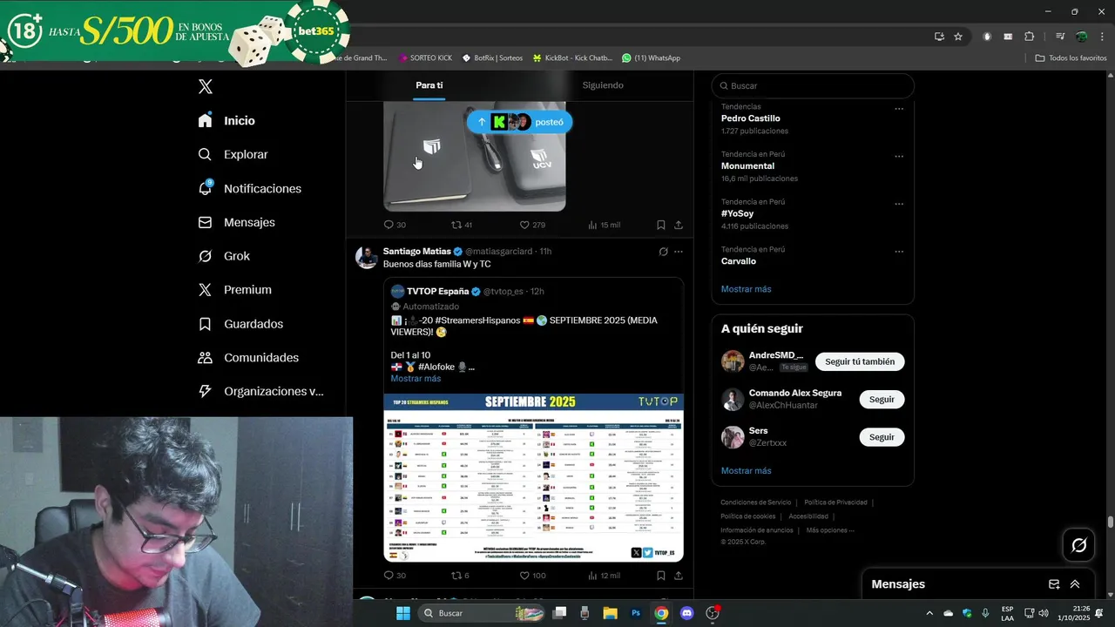1115x627 pixels.
Task: Open the #YoSoy trend
Action: 737,213
